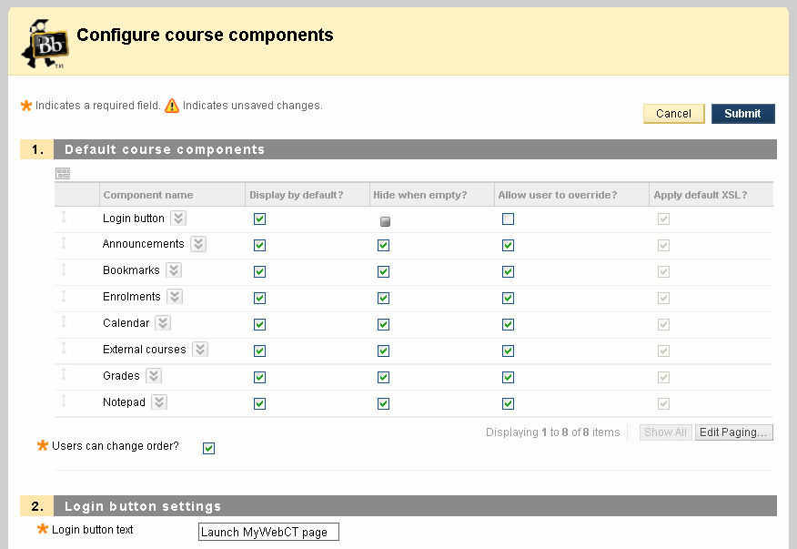This screenshot has width=797, height=549.
Task: Click the required field asterisk icon
Action: point(25,105)
